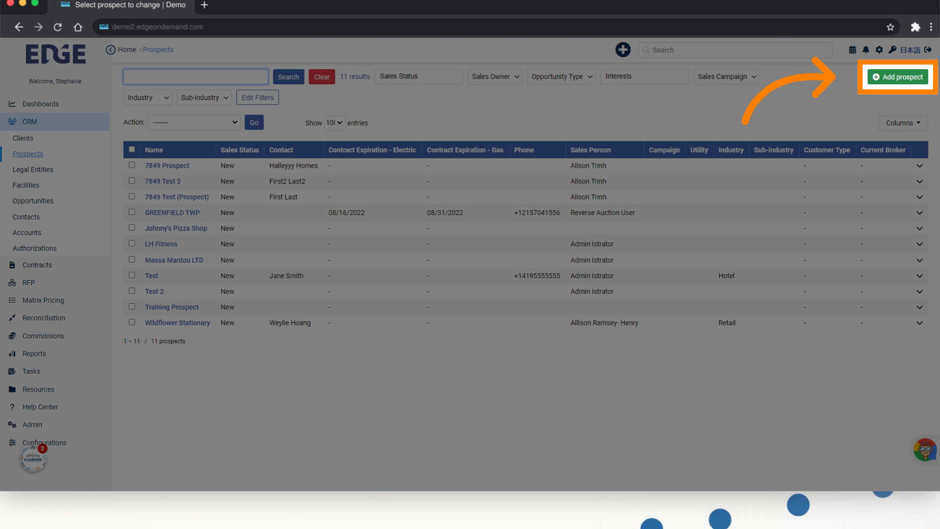The height and width of the screenshot is (529, 940).
Task: Check the LH Fitness row checkbox
Action: 132,243
